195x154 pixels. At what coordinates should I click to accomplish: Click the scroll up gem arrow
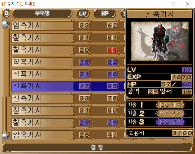click(6, 24)
